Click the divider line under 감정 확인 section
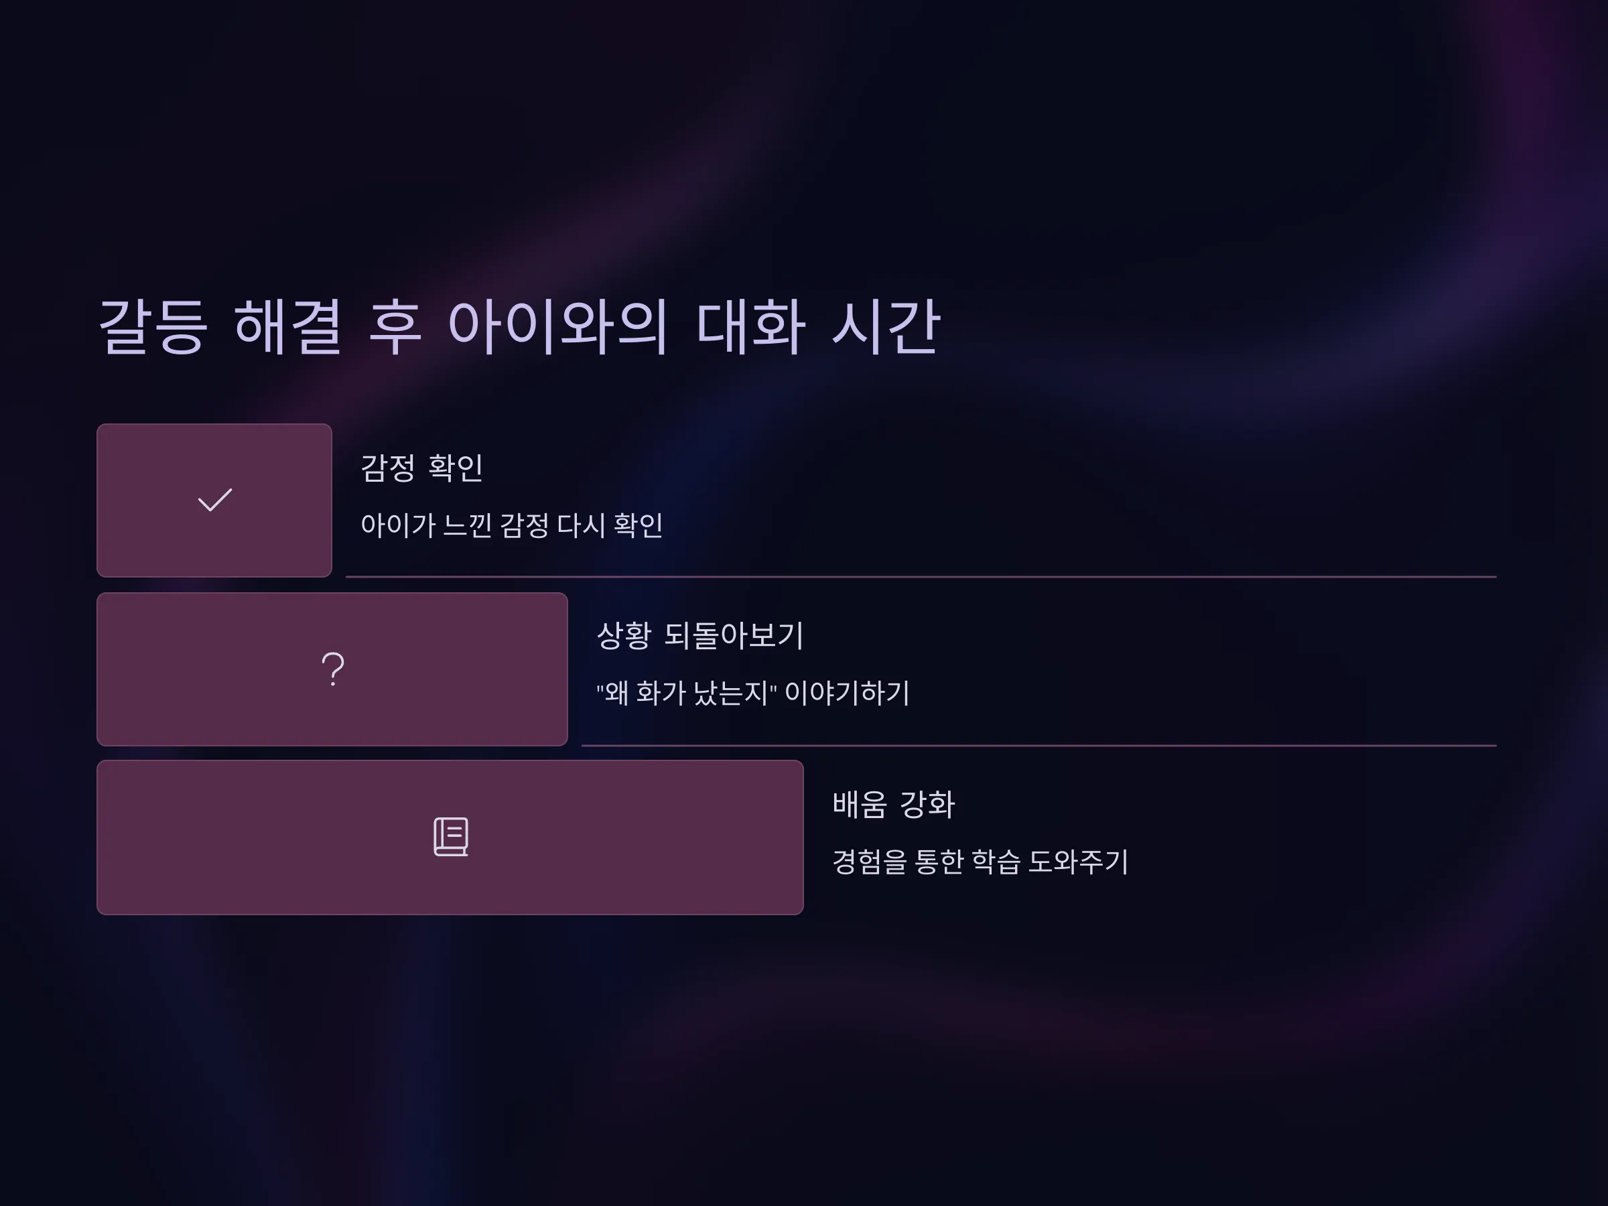Image resolution: width=1608 pixels, height=1206 pixels. 921,576
